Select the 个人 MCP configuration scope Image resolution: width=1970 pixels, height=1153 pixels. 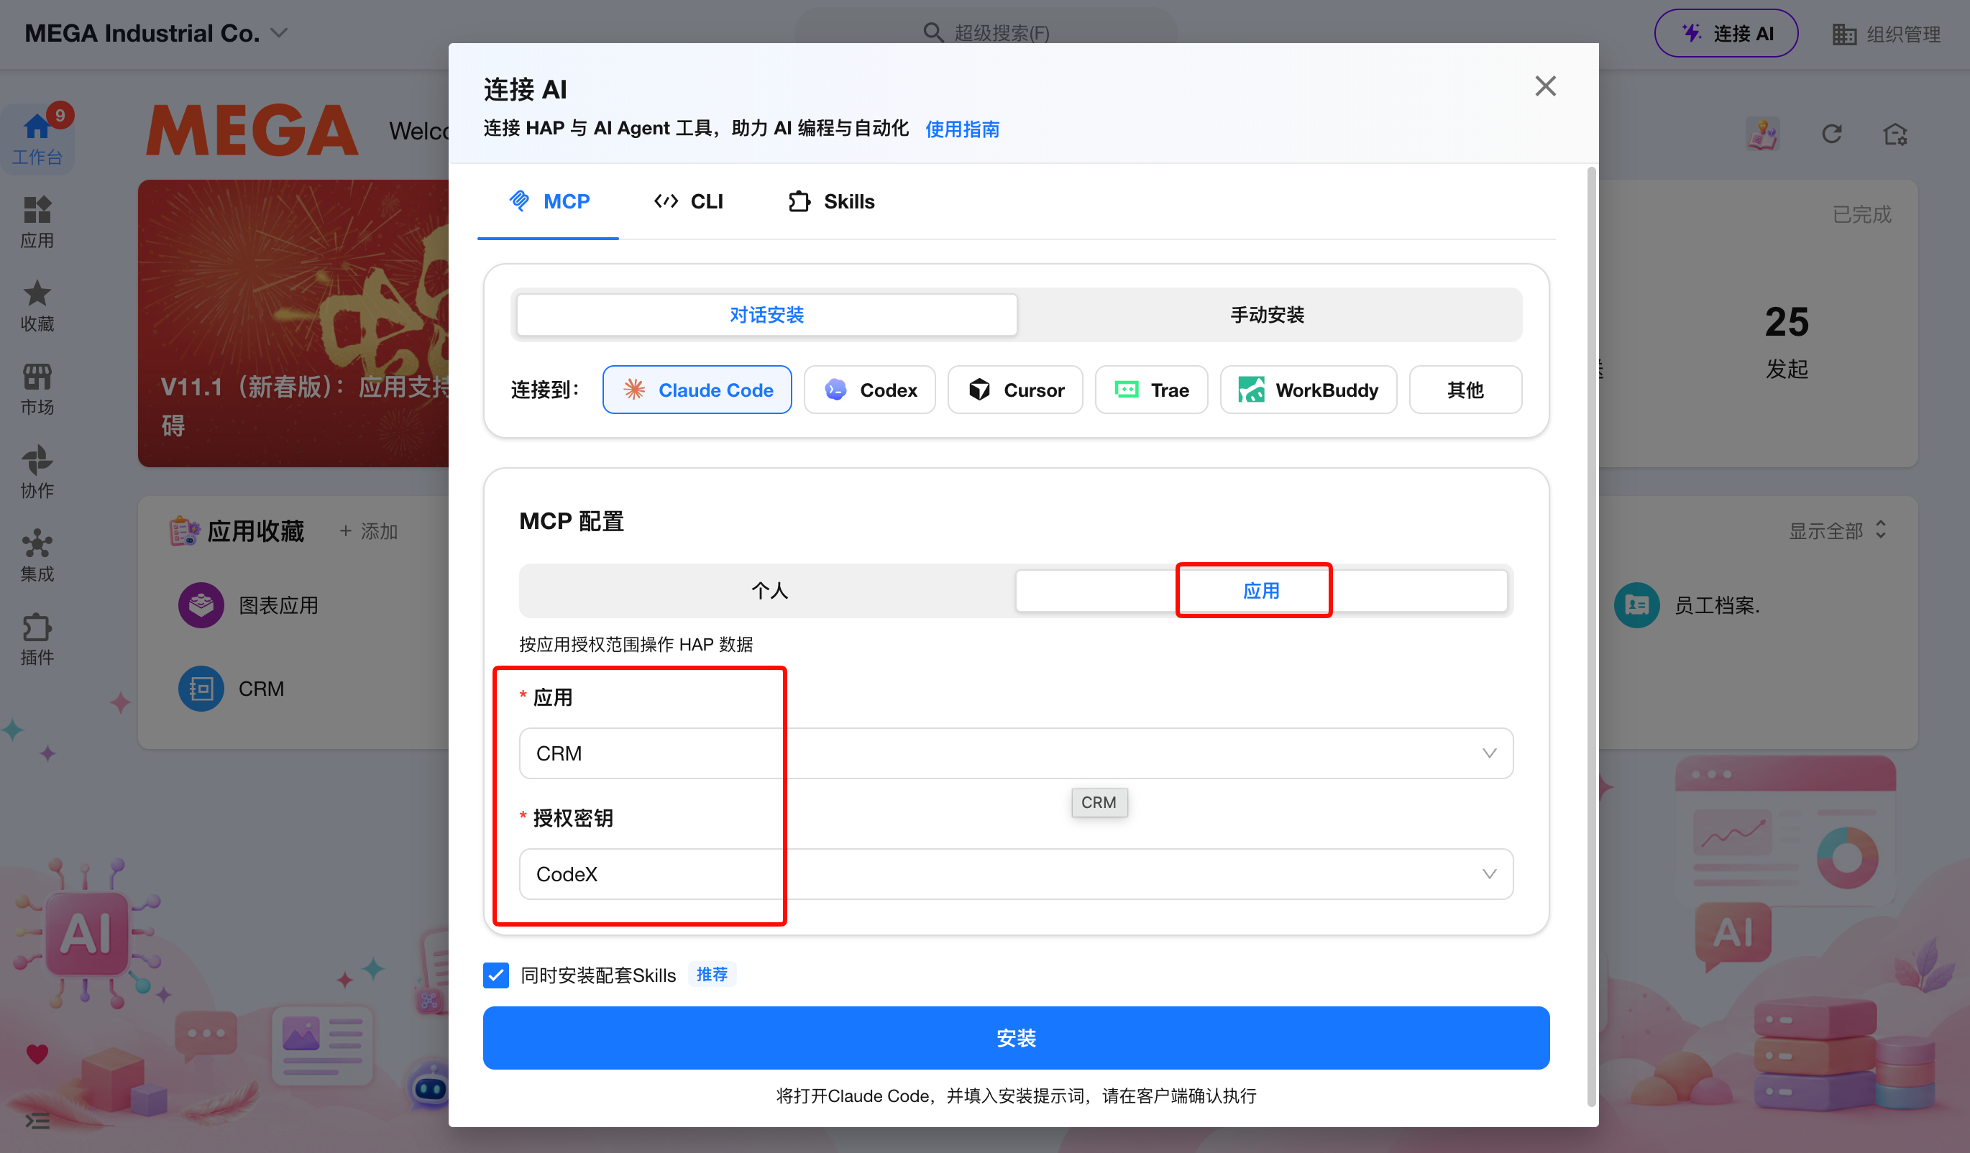click(x=769, y=590)
